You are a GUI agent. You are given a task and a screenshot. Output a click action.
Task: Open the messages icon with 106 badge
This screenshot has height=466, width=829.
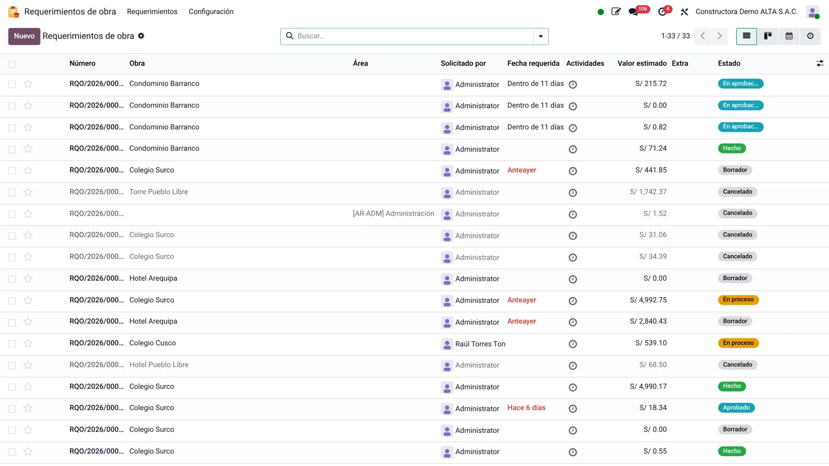pyautogui.click(x=634, y=11)
